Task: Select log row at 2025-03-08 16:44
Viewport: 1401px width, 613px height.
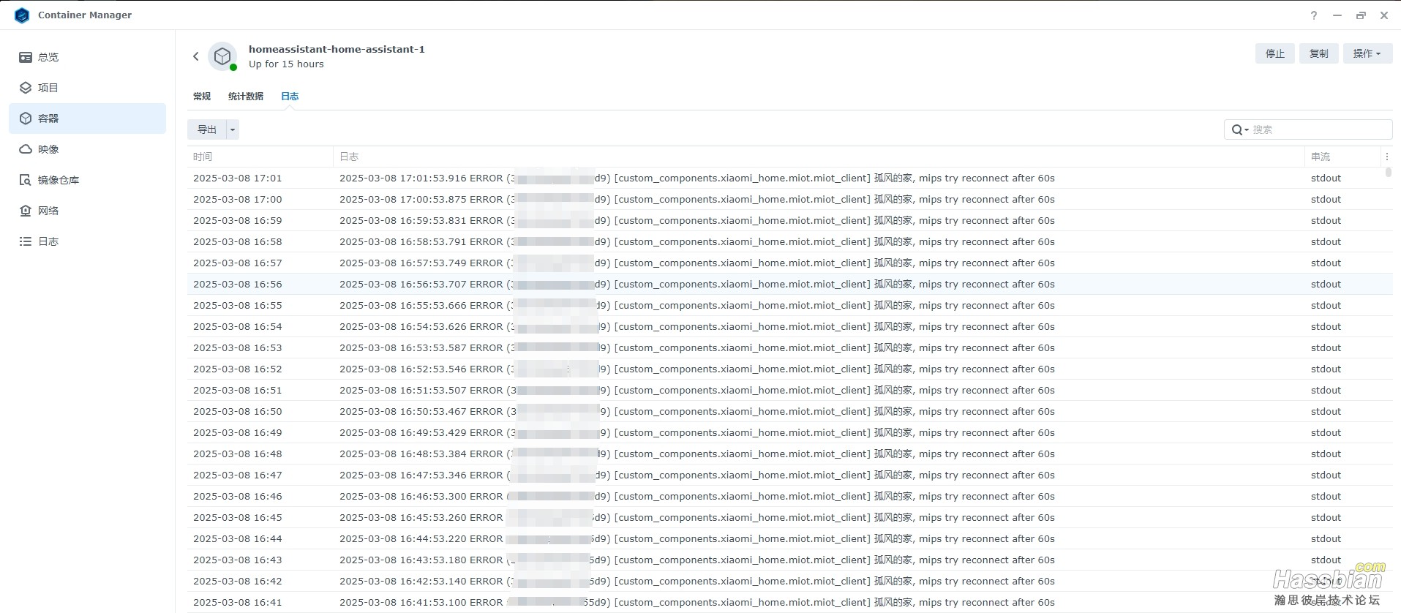Action: tap(789, 538)
